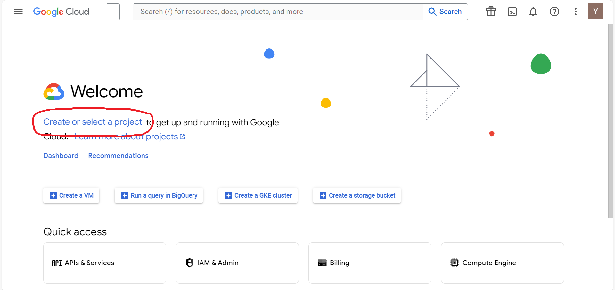Click the page vertical scrollbar
Image resolution: width=615 pixels, height=290 pixels.
point(611,121)
